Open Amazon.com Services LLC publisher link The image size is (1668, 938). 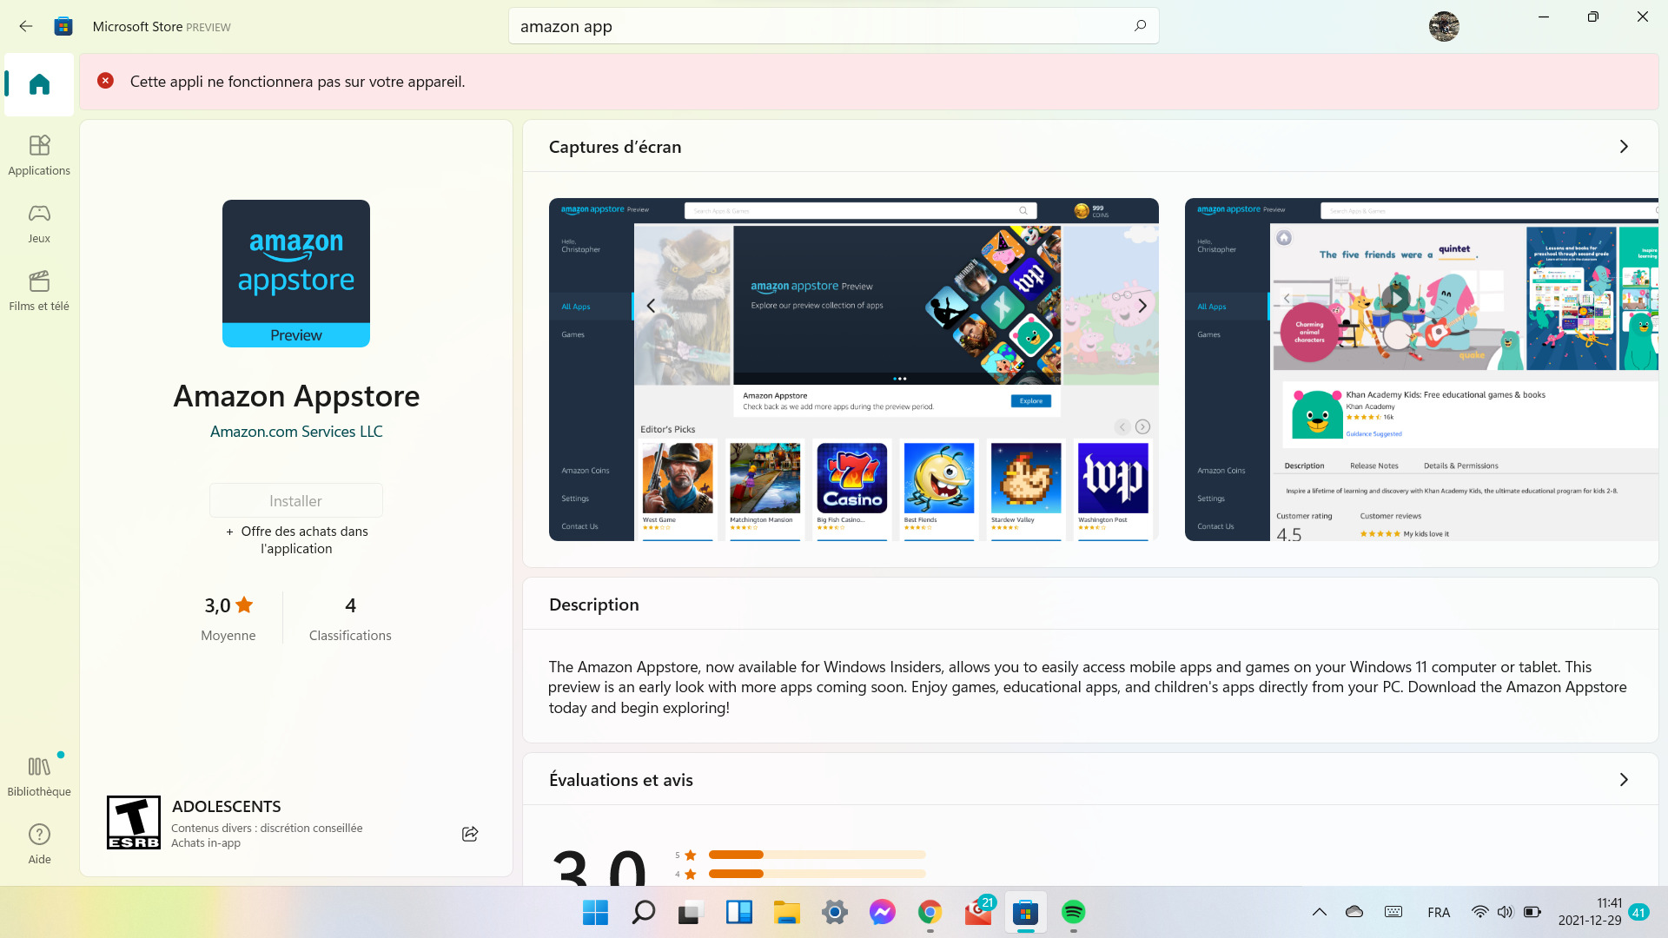pyautogui.click(x=296, y=432)
